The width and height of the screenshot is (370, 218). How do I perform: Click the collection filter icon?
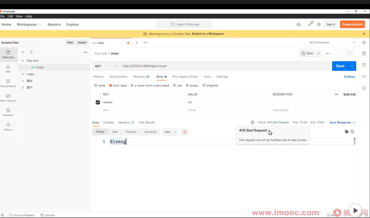pos(31,52)
